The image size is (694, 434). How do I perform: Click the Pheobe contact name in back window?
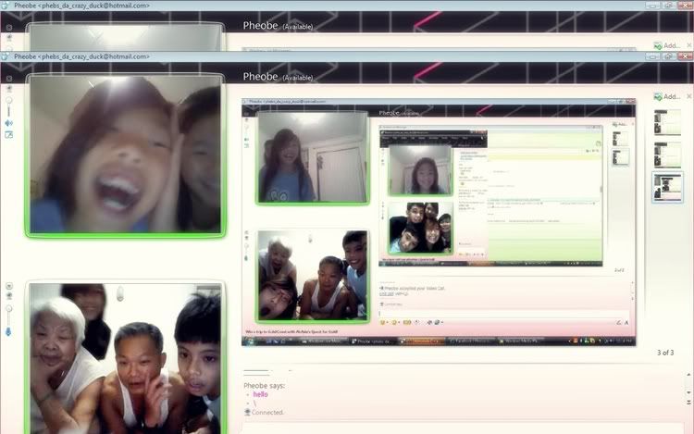point(260,26)
